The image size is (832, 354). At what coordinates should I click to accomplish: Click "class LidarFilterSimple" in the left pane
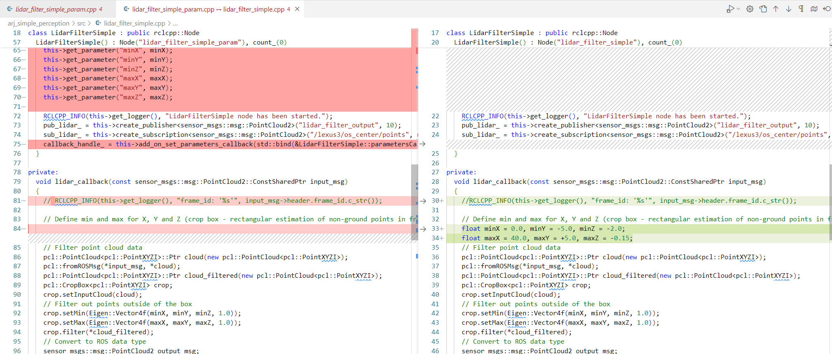(72, 33)
